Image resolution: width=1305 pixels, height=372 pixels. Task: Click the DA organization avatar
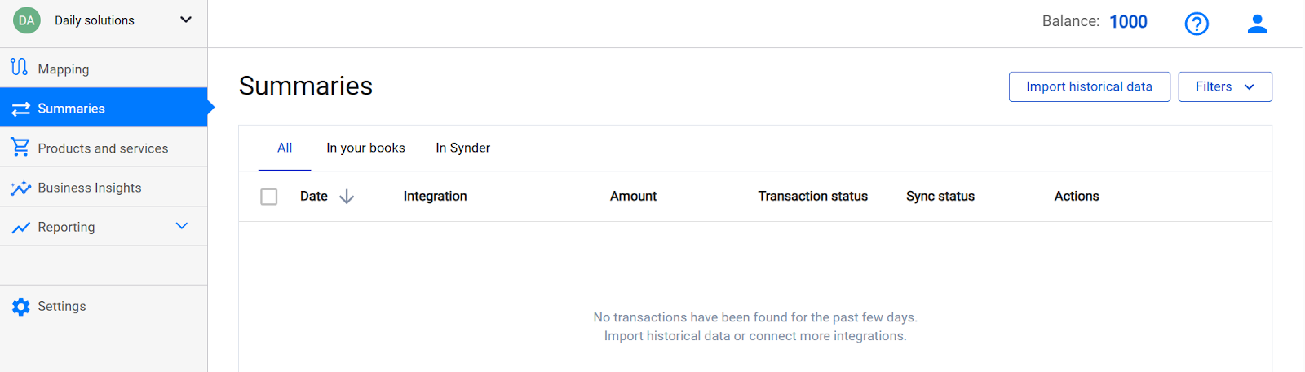click(27, 20)
